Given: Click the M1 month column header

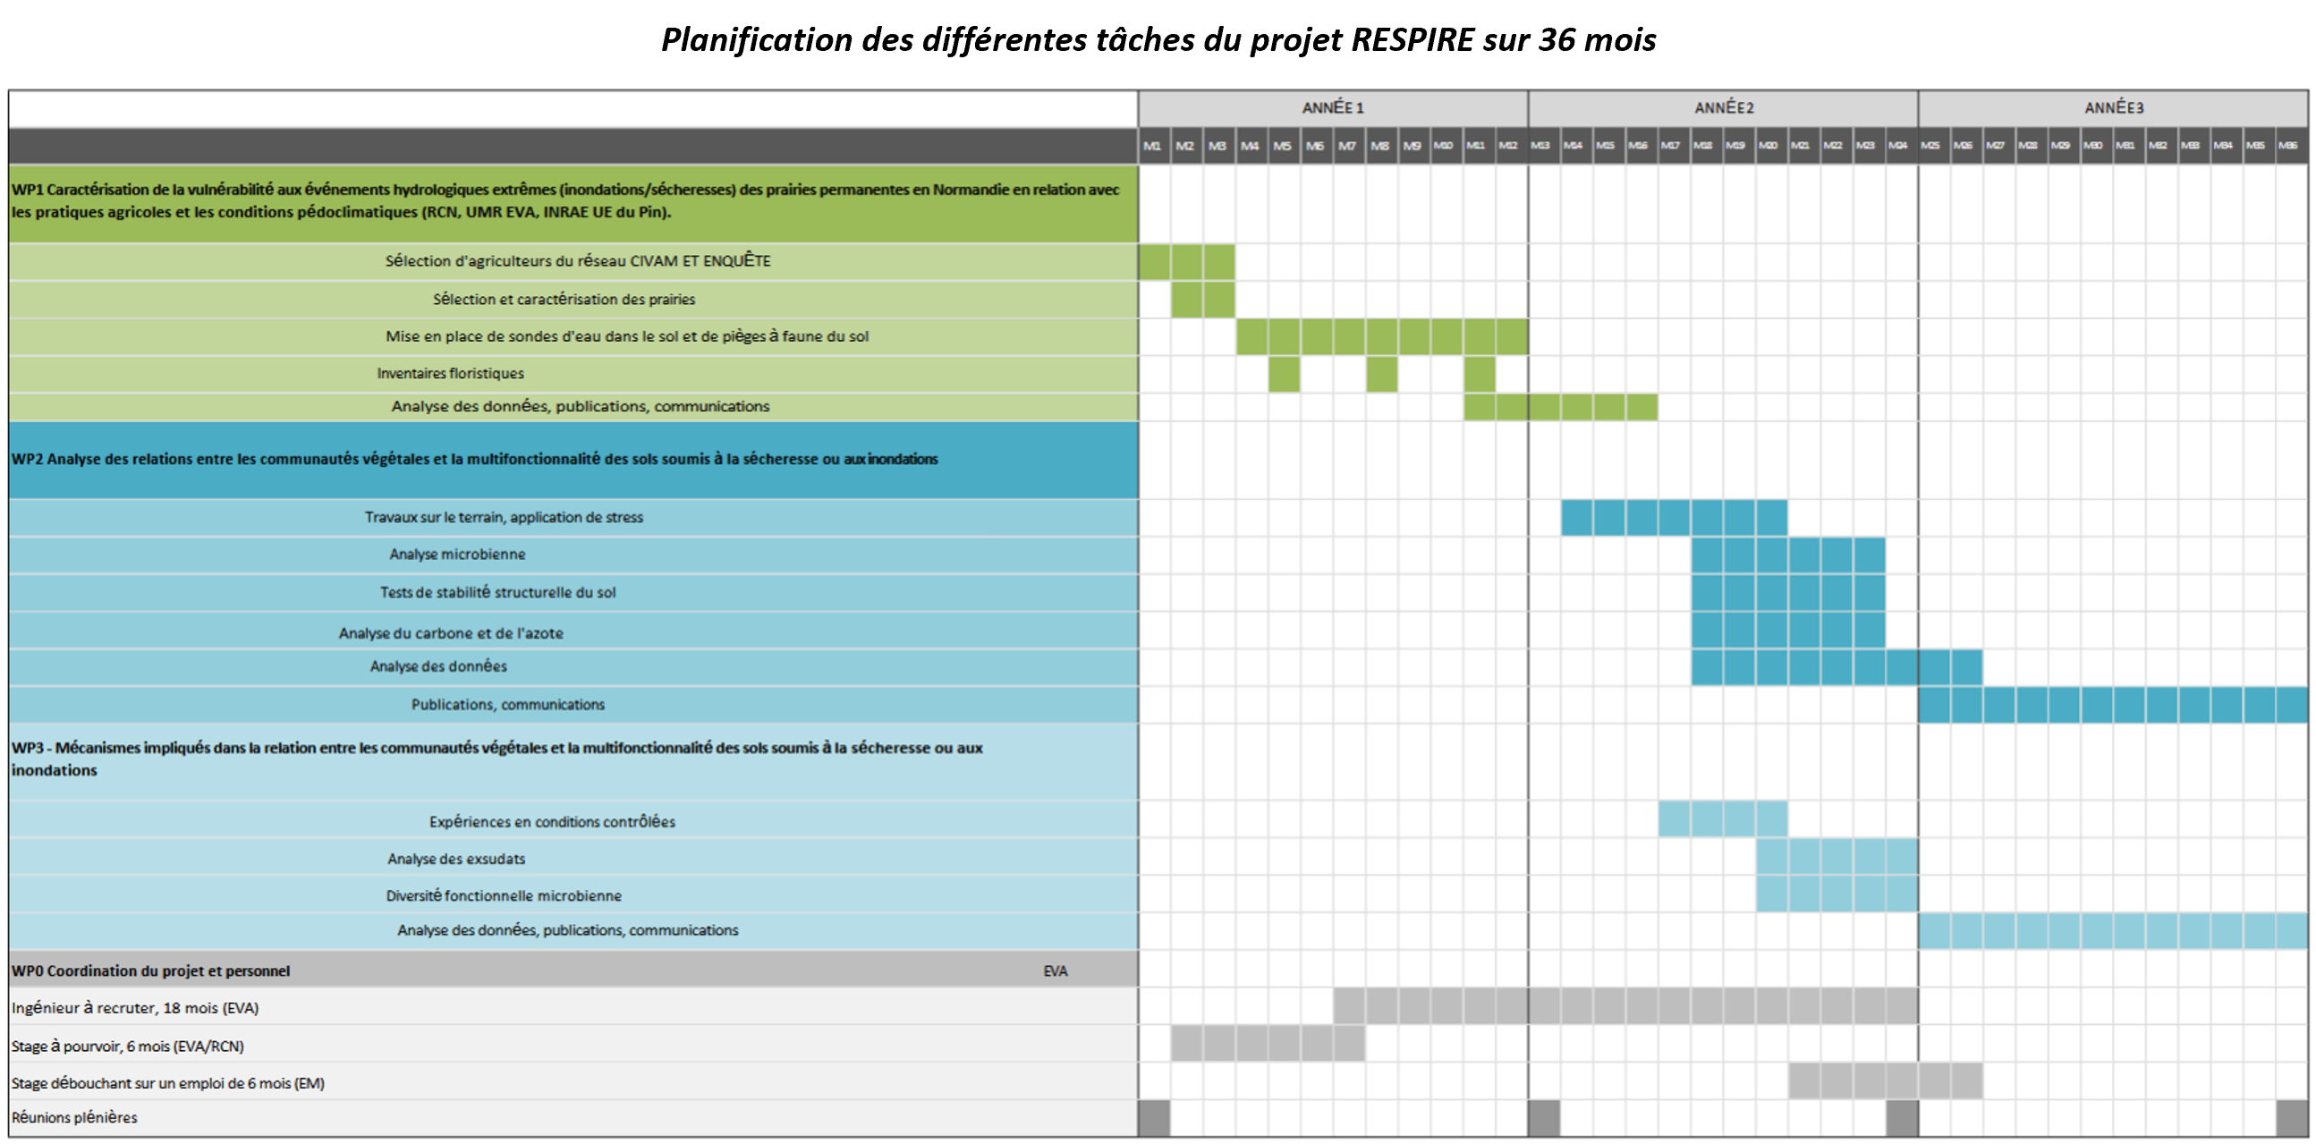Looking at the screenshot, I should point(1153,146).
